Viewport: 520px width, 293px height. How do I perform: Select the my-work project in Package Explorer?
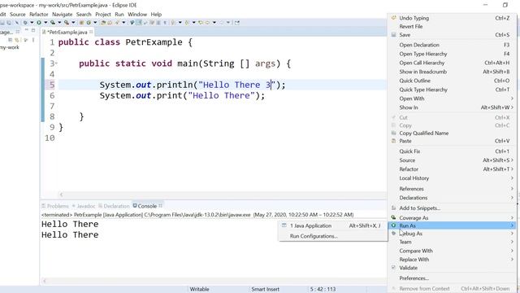[9, 47]
